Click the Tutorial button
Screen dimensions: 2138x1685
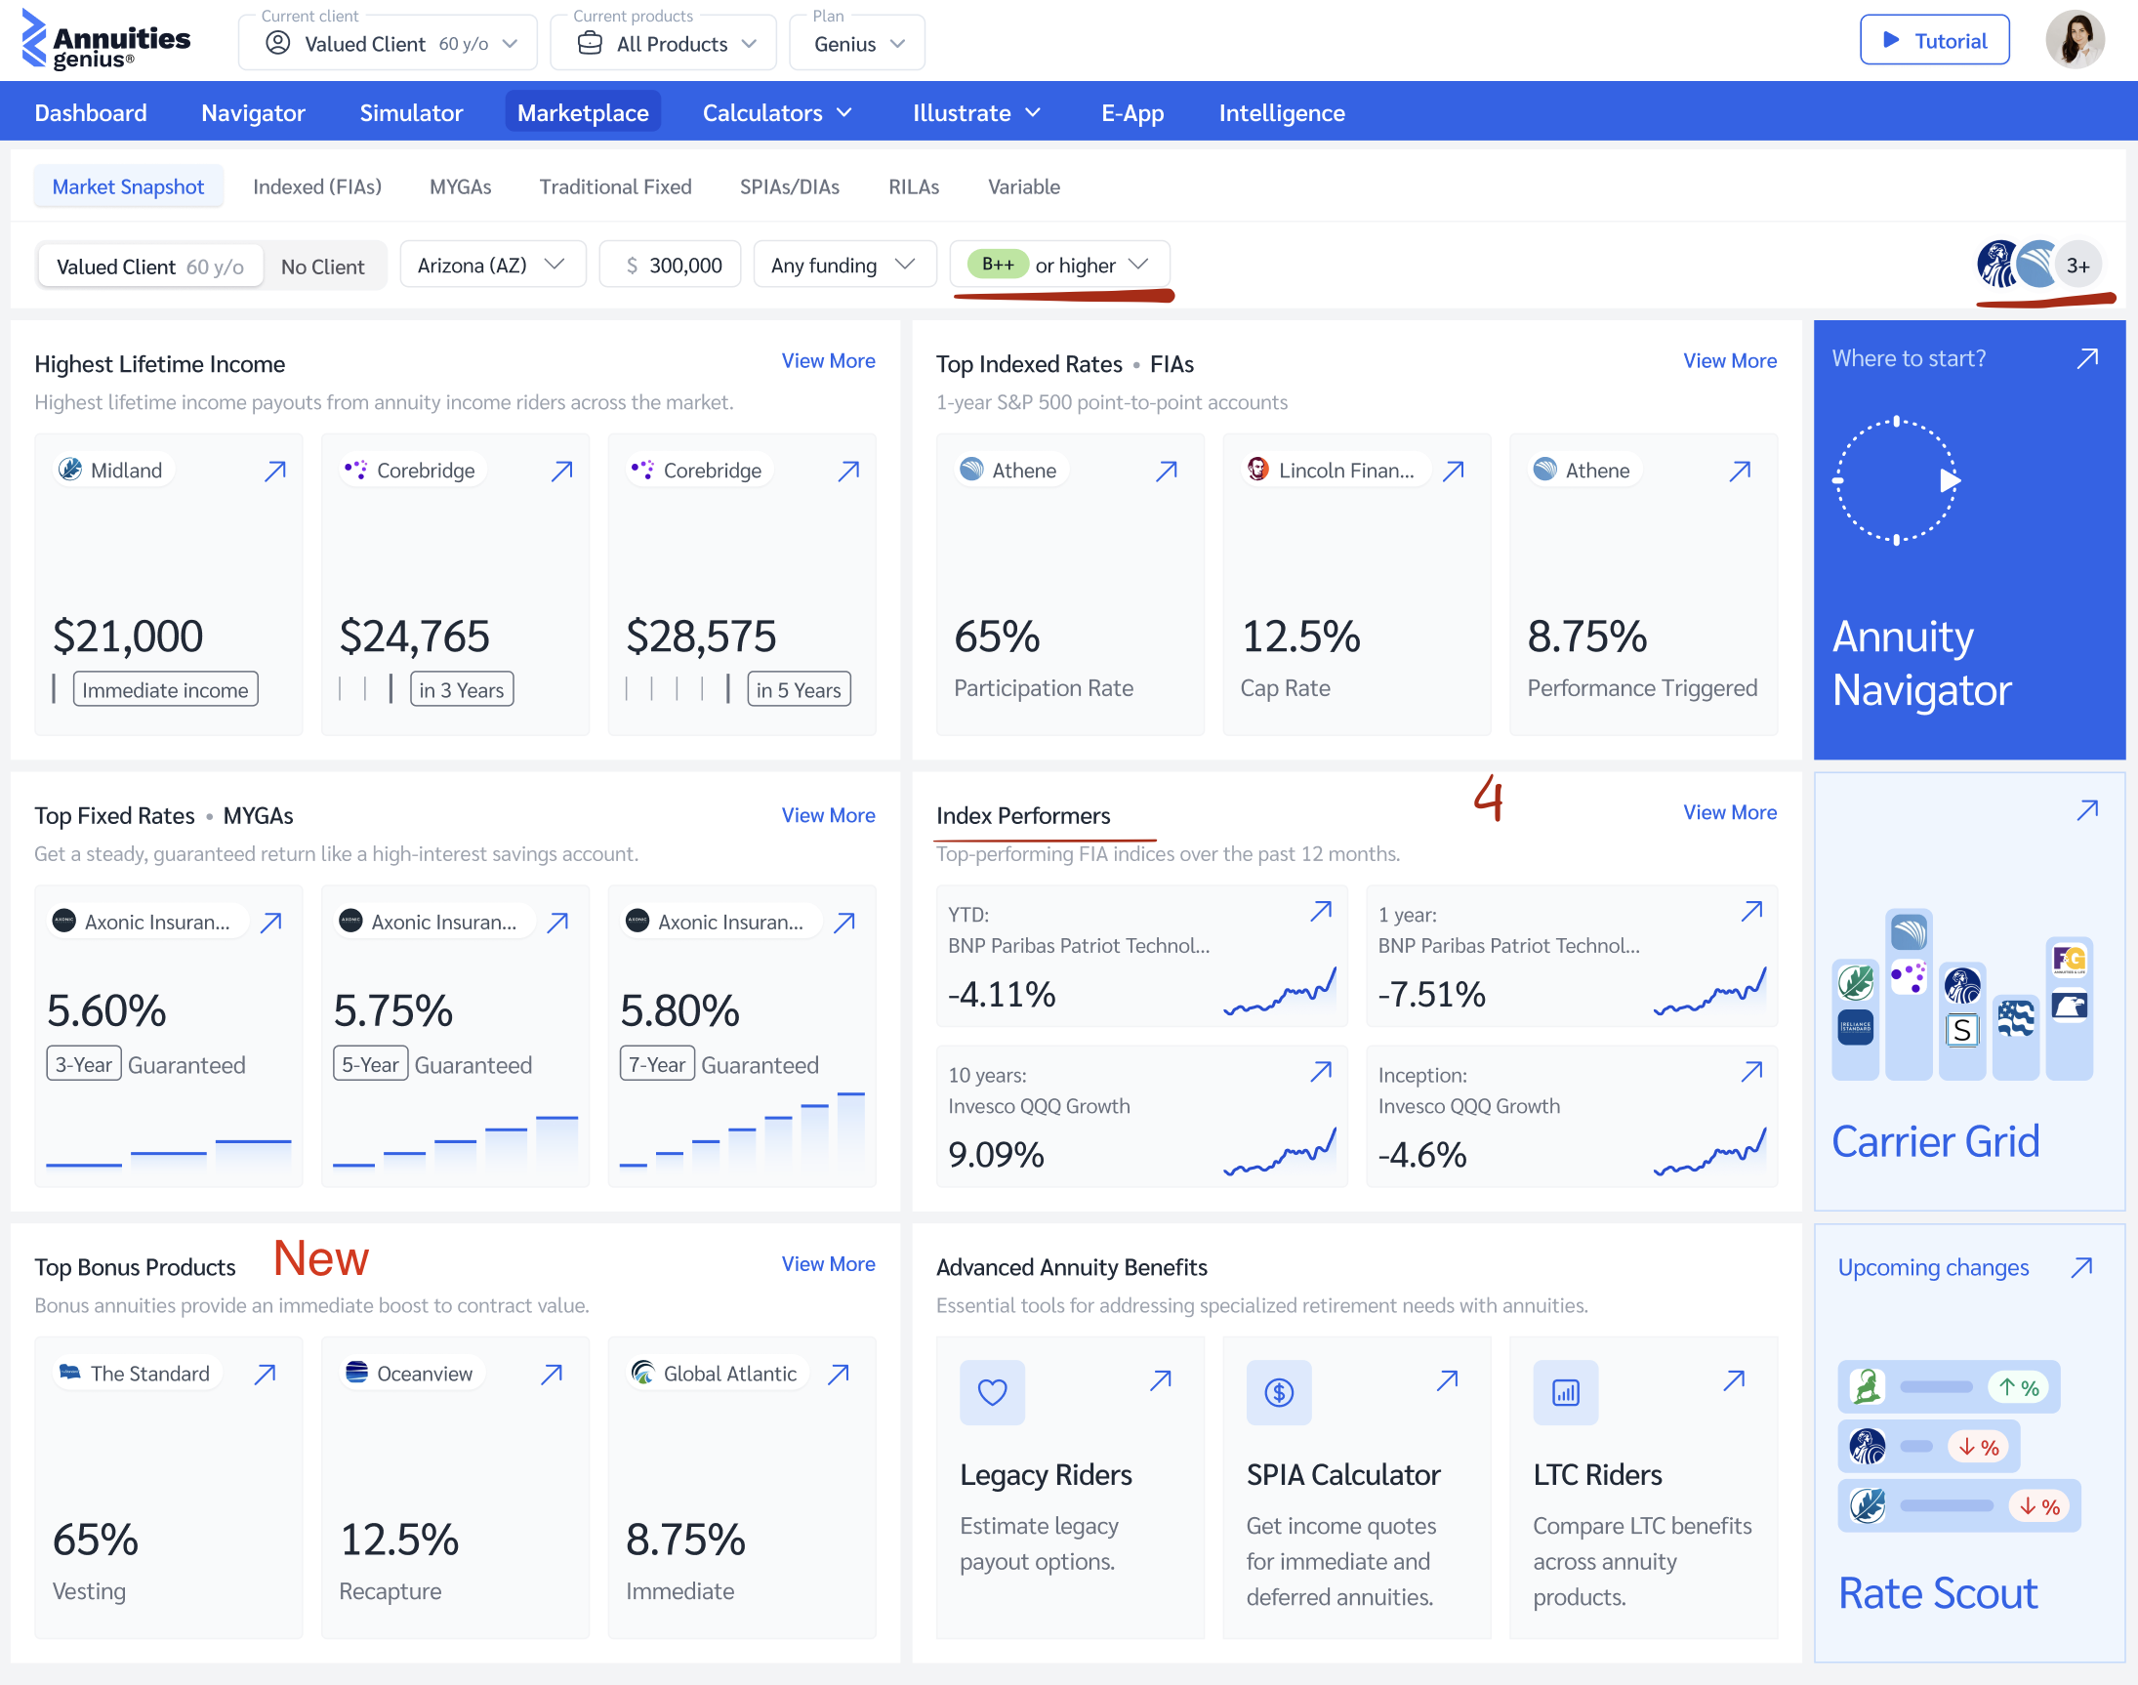(1935, 40)
